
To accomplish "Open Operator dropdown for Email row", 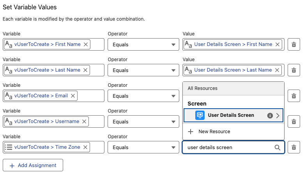I will click(143, 96).
